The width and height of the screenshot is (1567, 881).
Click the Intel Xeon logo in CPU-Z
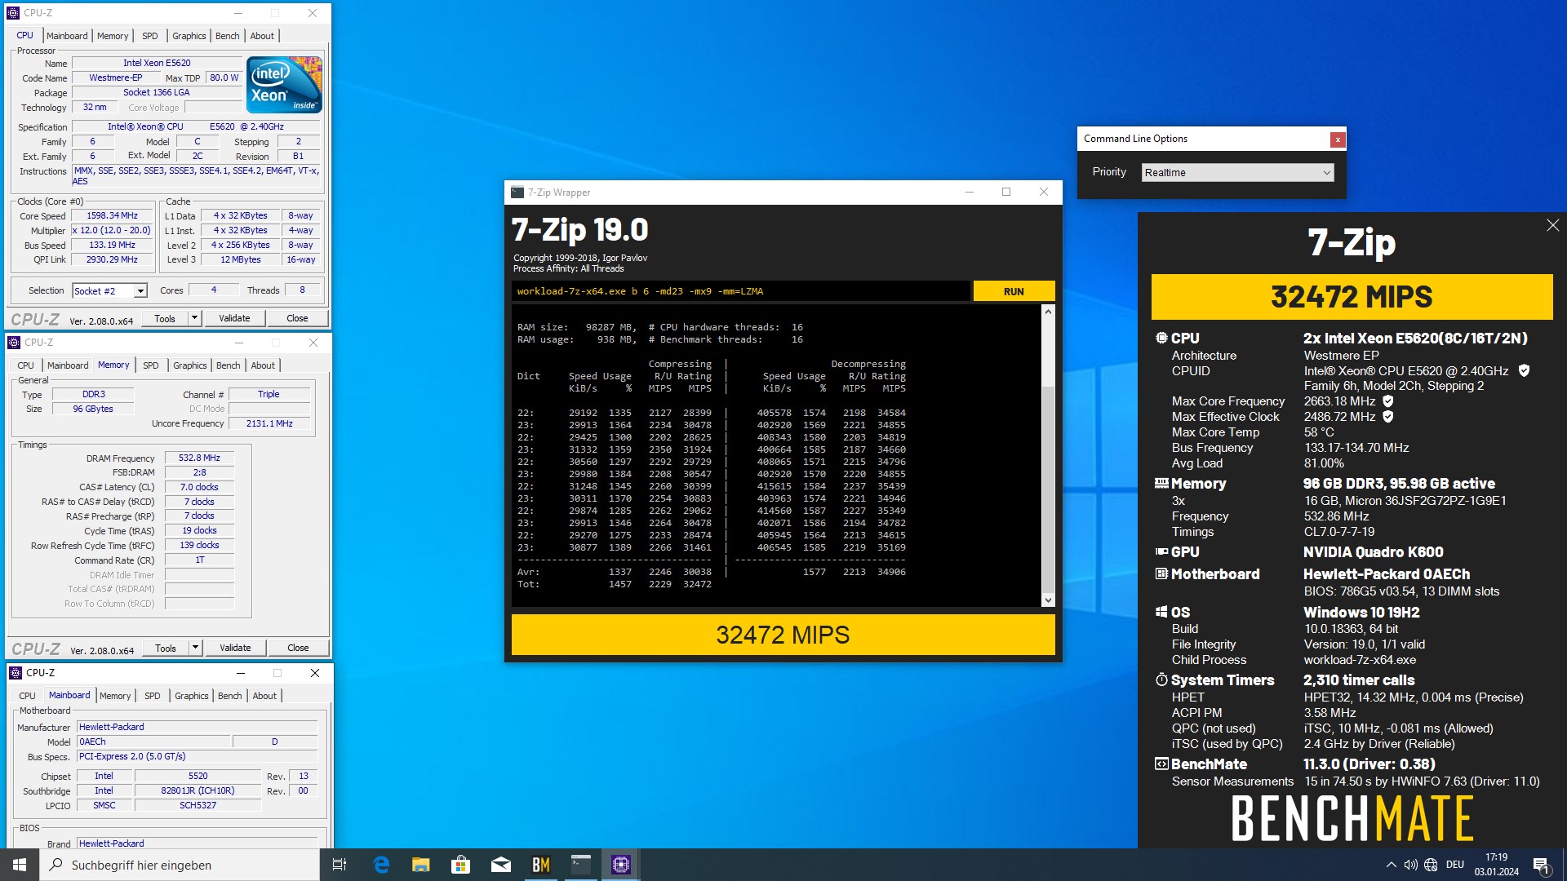(x=285, y=85)
